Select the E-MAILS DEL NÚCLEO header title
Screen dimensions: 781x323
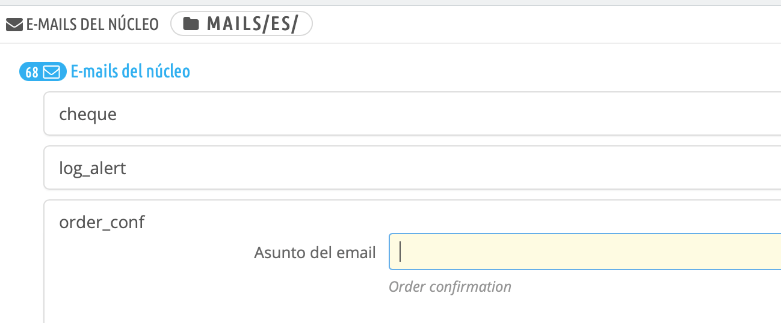pos(92,25)
